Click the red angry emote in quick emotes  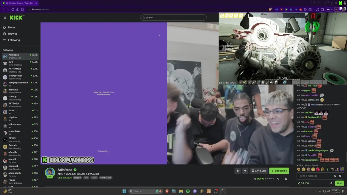coord(318,169)
